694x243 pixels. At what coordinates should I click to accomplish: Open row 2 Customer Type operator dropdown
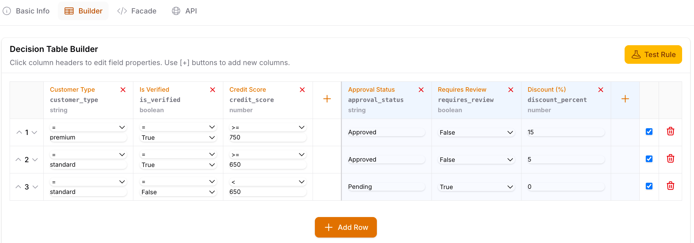click(88, 155)
